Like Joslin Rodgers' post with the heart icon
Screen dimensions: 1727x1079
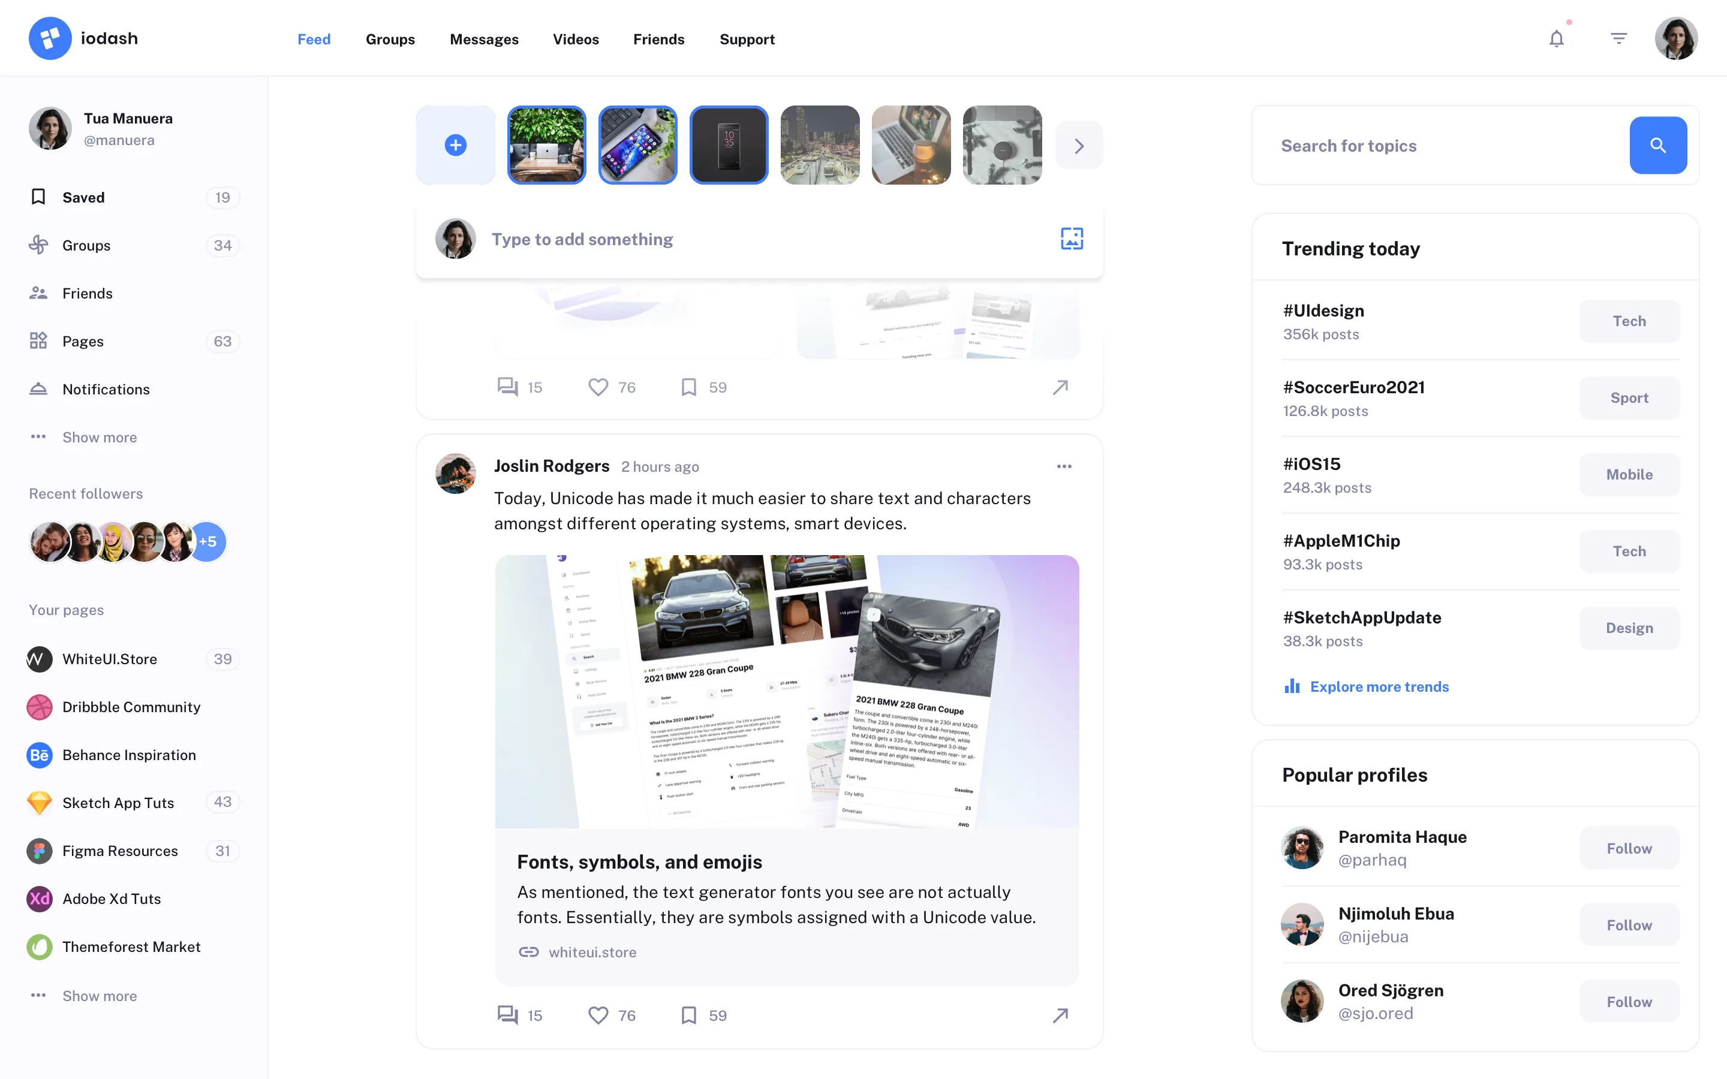(598, 1015)
